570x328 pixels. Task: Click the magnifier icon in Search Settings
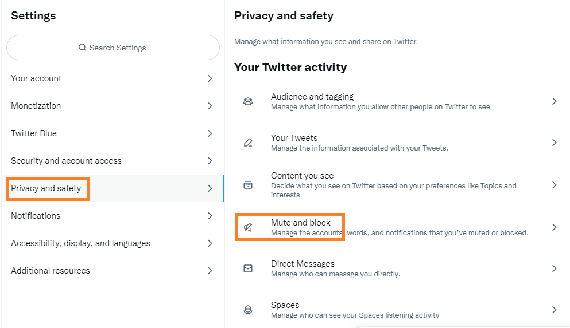click(83, 48)
